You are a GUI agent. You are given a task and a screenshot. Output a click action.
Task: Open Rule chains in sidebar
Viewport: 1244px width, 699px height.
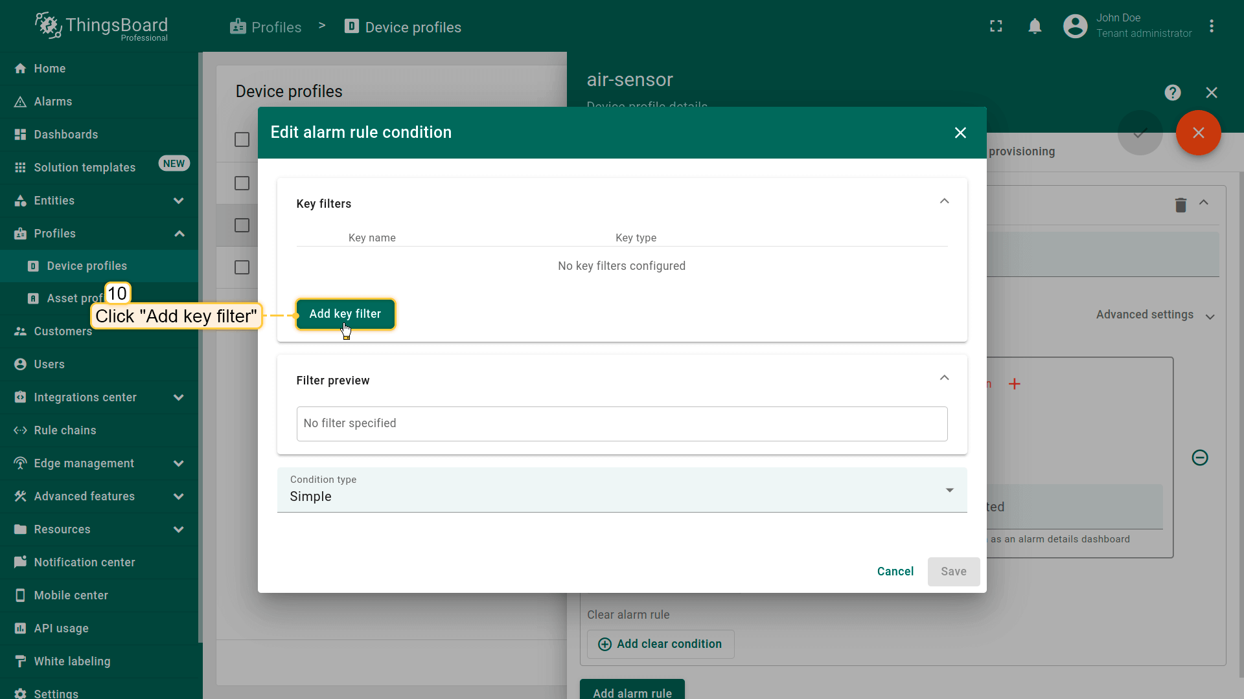pos(65,430)
